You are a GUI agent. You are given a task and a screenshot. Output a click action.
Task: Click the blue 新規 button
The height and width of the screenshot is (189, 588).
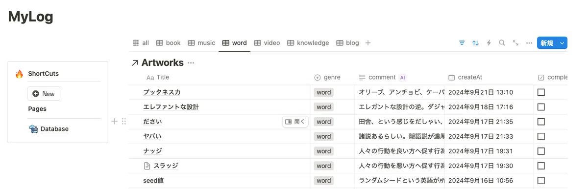pyautogui.click(x=547, y=43)
